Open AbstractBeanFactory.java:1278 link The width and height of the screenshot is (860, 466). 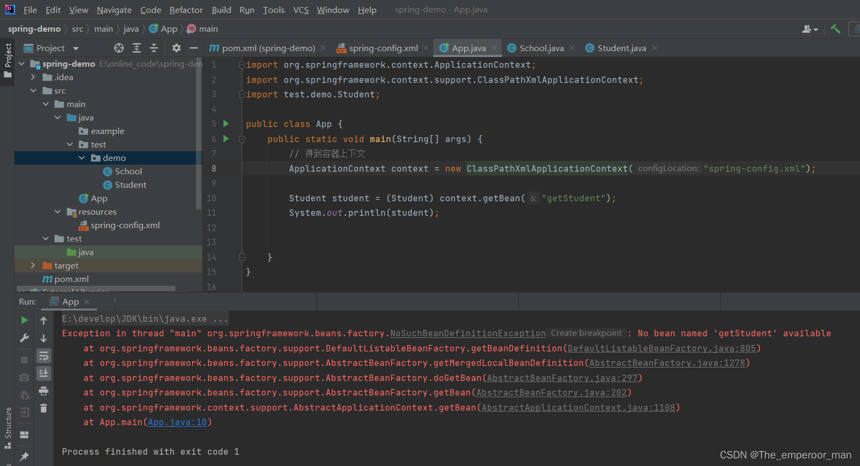[x=667, y=363]
